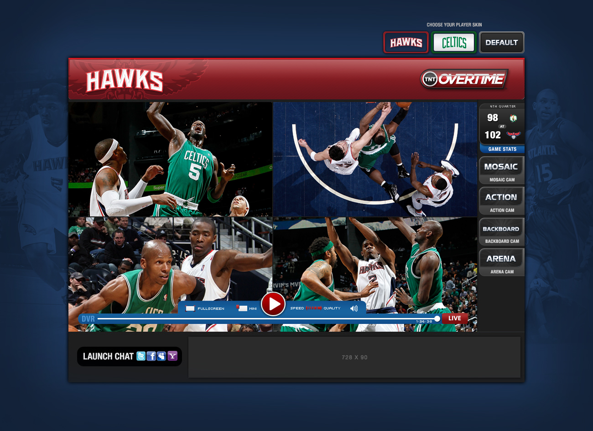Viewport: 593px width, 431px height.
Task: Click the Hawks logo beside score 102
Action: (x=514, y=135)
